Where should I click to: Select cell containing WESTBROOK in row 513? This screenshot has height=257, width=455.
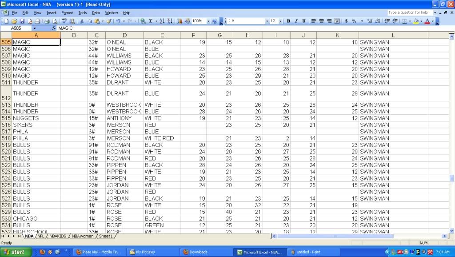click(x=124, y=104)
